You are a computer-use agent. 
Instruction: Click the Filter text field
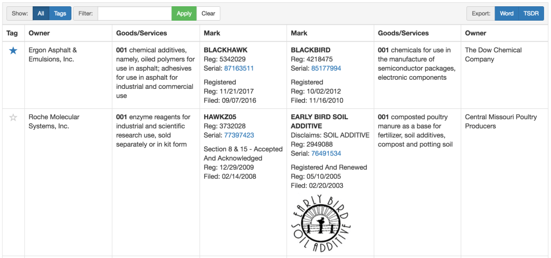coord(135,14)
